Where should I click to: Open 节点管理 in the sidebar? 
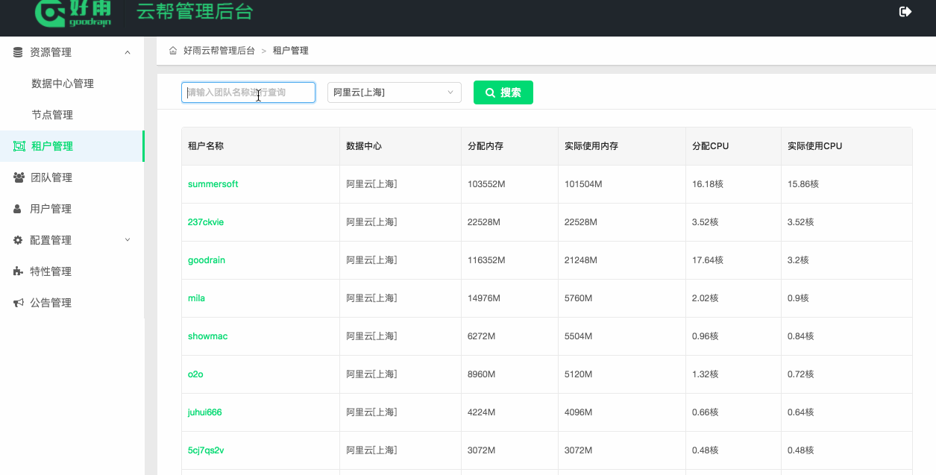point(52,115)
